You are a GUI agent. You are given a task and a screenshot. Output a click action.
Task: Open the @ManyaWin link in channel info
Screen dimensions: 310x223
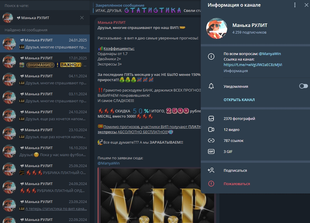(270, 54)
